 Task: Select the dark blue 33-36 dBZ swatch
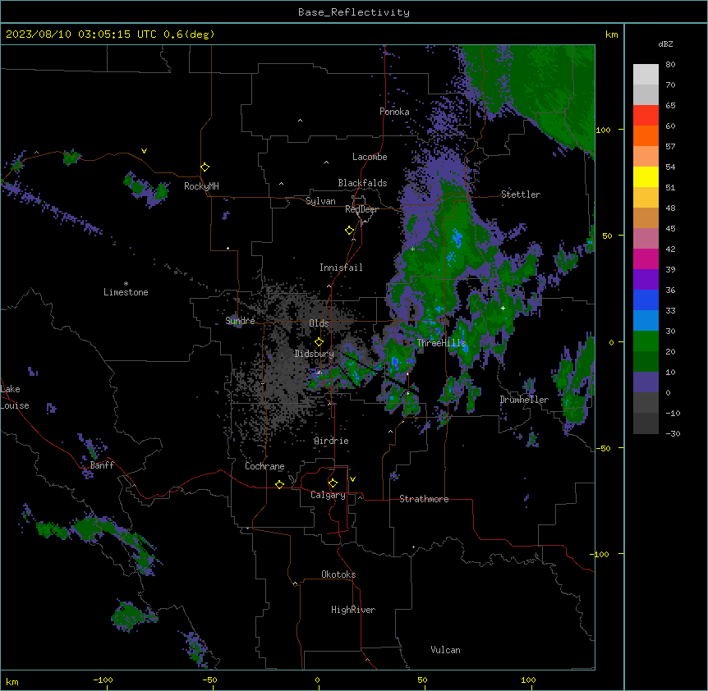click(x=646, y=300)
